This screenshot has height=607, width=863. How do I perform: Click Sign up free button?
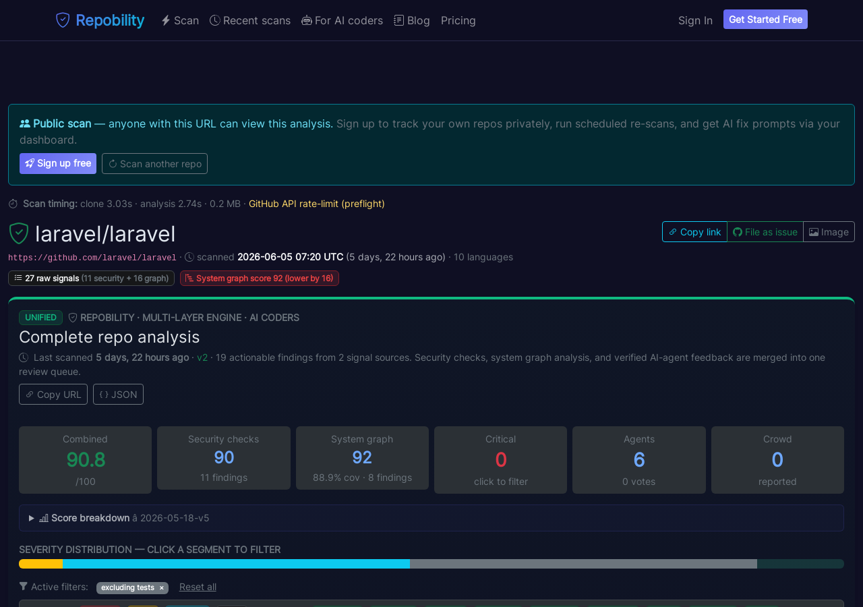58,163
